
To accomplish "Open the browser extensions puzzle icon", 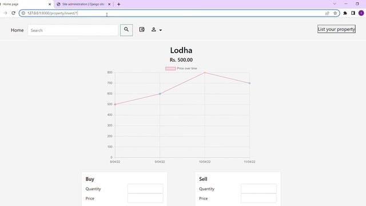I will click(x=345, y=13).
